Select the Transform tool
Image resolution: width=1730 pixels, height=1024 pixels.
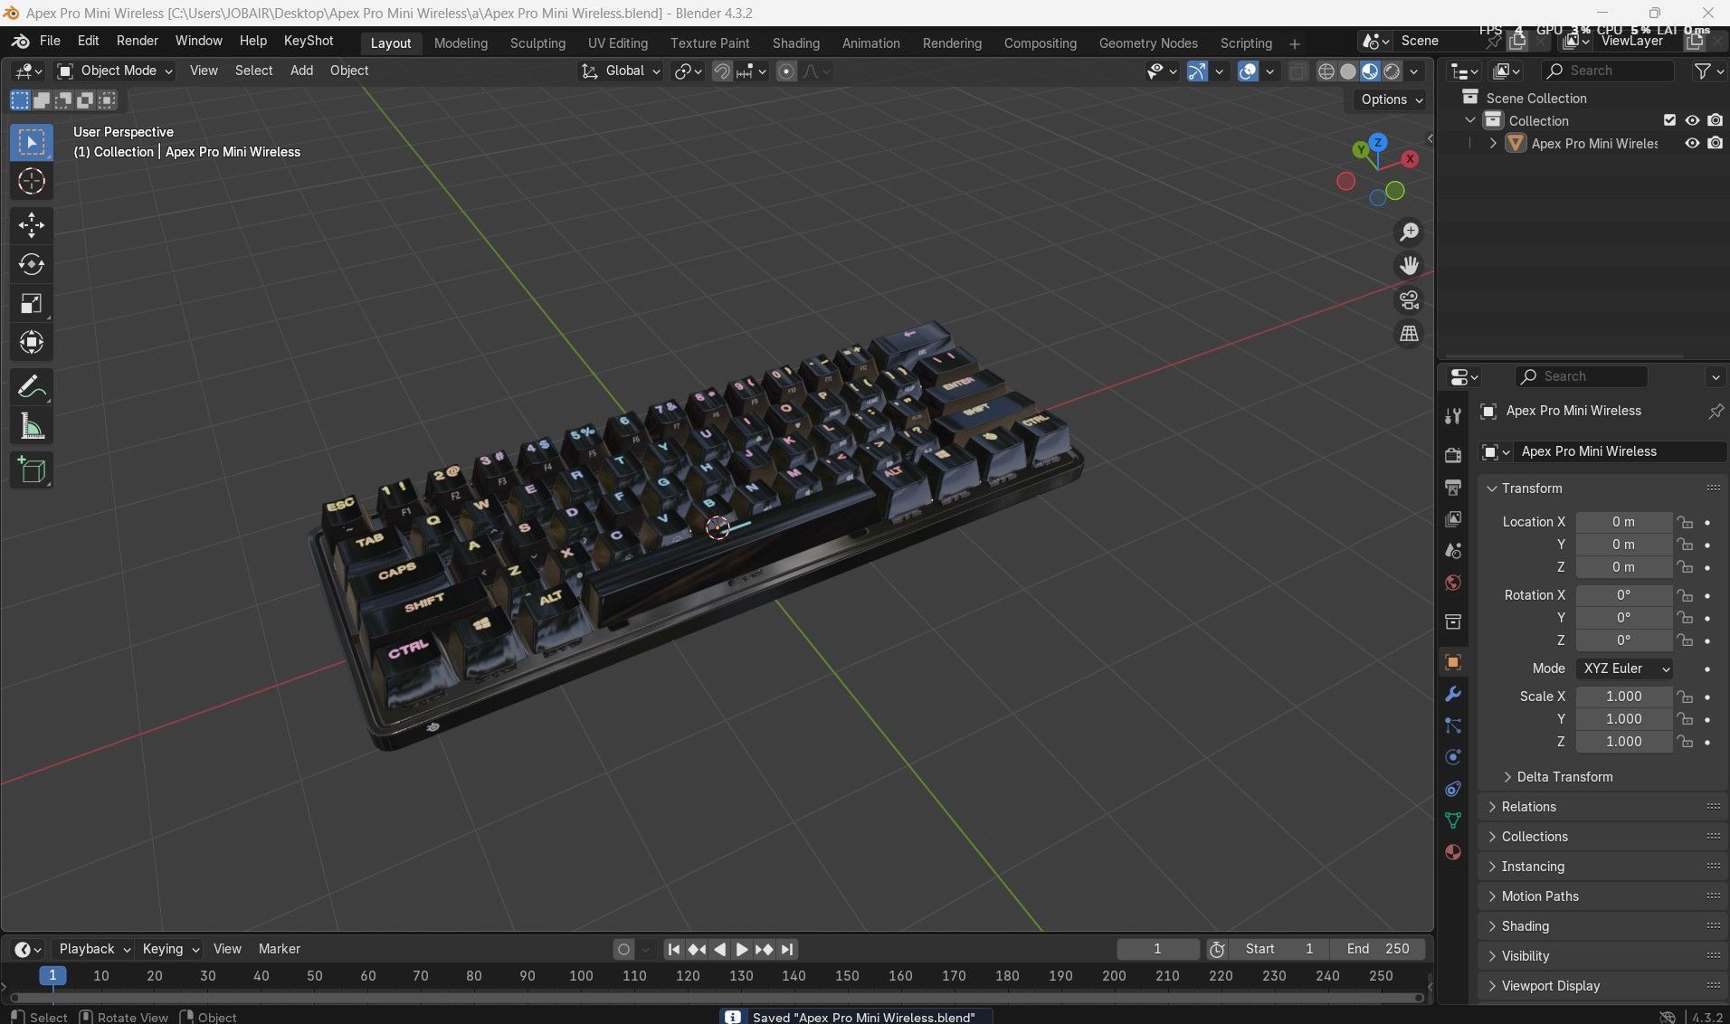32,342
